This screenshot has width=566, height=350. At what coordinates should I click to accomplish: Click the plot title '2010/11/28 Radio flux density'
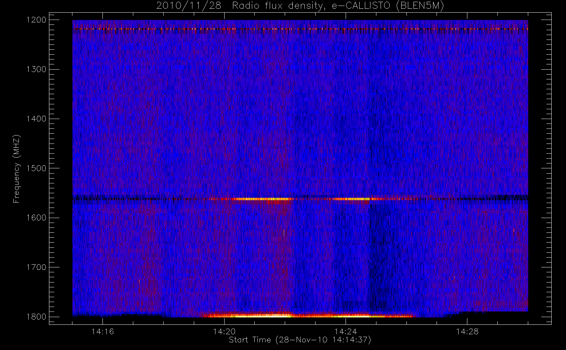pyautogui.click(x=300, y=6)
